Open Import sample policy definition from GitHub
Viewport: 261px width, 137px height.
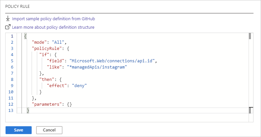click(54, 19)
